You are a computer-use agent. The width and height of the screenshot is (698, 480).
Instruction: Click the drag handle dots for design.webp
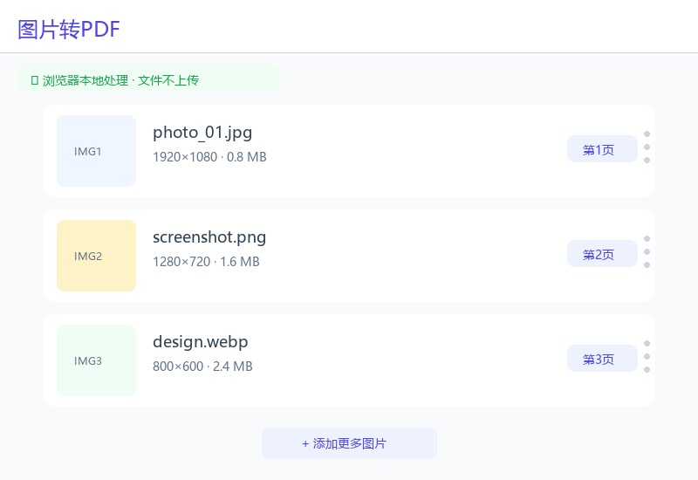coord(647,356)
